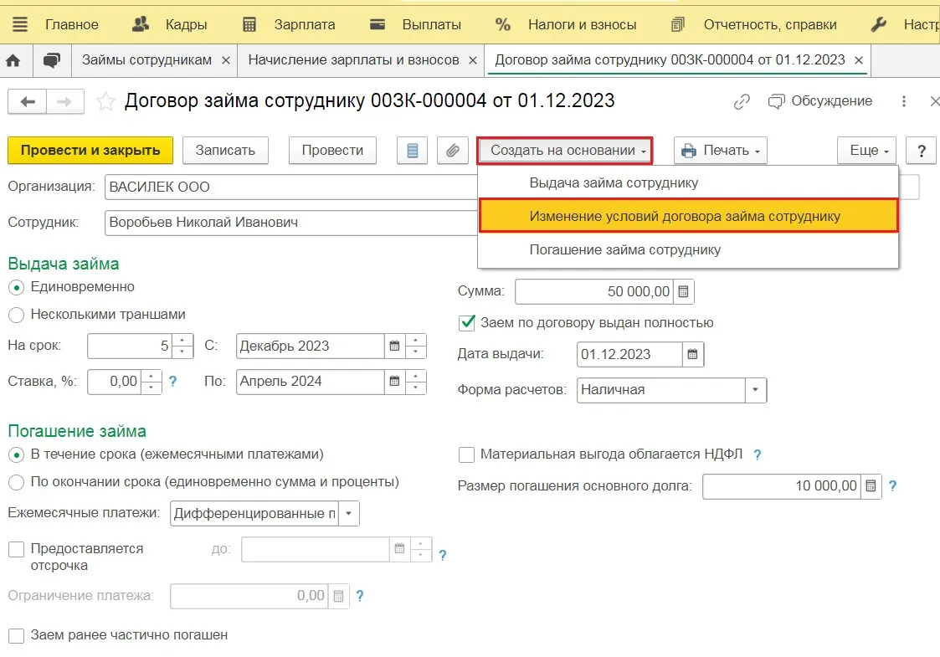Open the Ежемесячные платежи dropdown list

349,513
